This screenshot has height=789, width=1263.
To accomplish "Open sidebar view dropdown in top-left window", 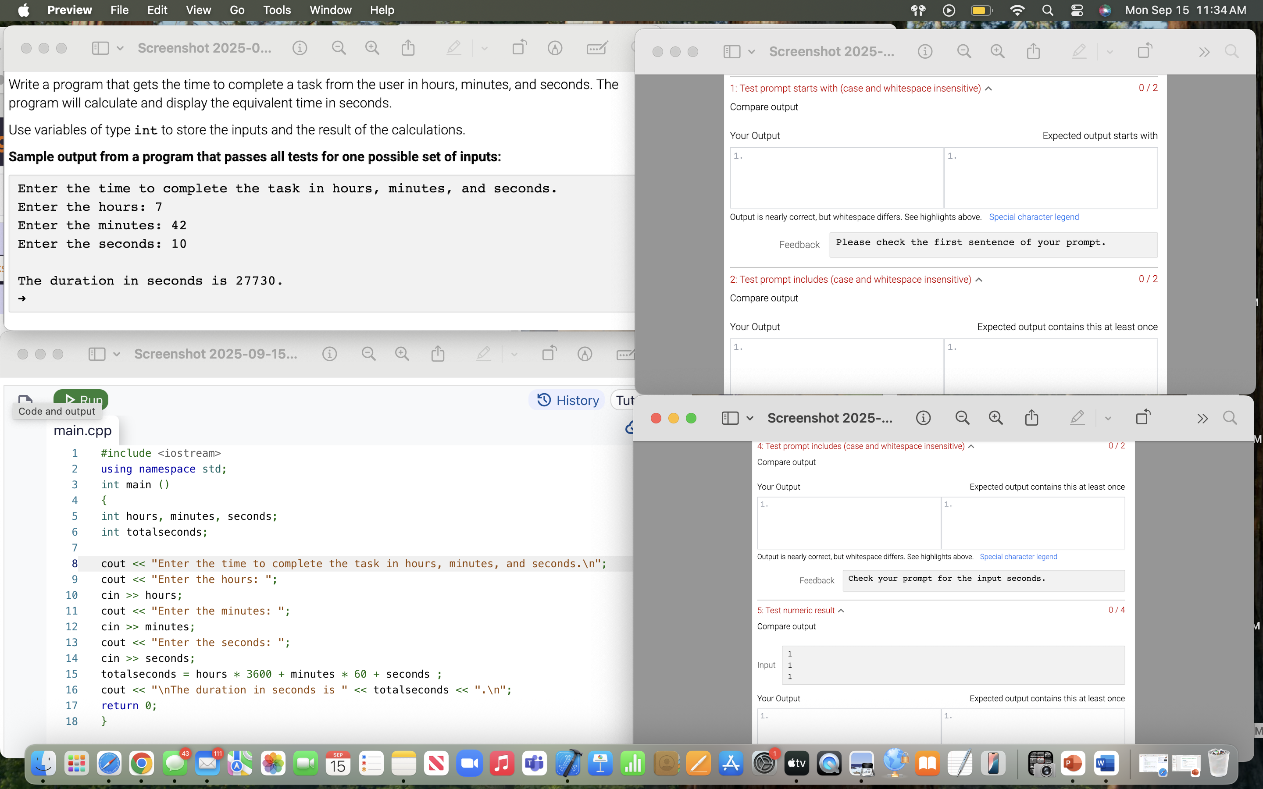I will click(x=120, y=48).
